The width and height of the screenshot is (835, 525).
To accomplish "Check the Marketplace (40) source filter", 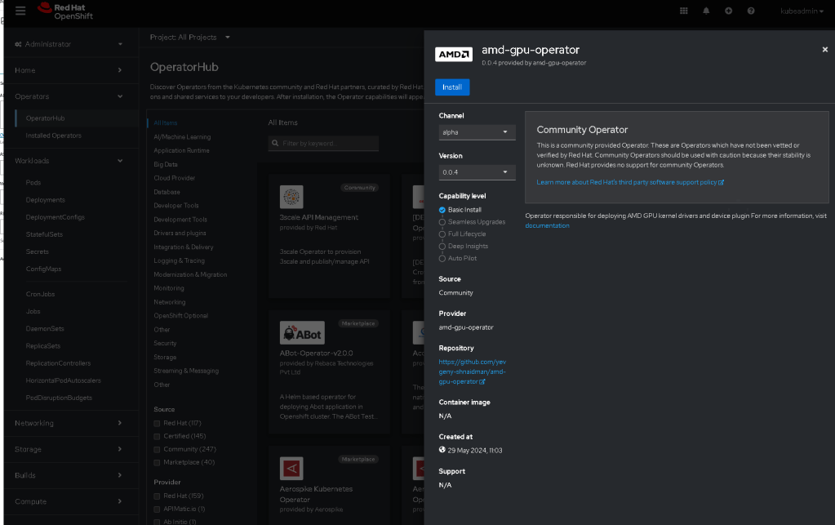I will pos(157,463).
